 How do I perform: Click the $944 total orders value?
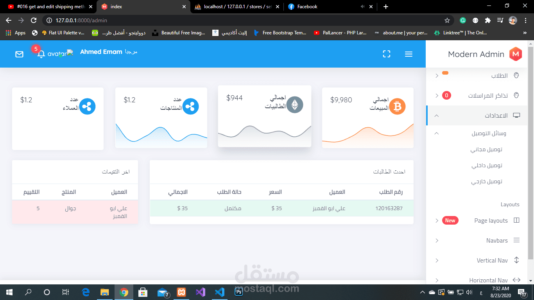click(235, 98)
